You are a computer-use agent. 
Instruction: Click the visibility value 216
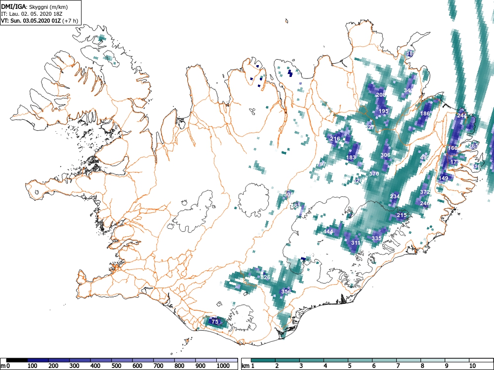click(335, 139)
